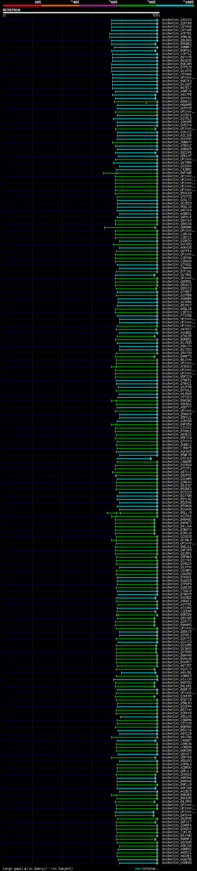Click the 'Large gaps' legend text

coord(13,868)
